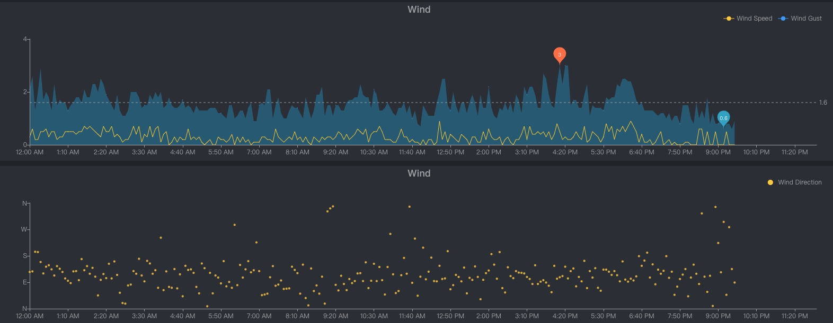This screenshot has width=833, height=323.
Task: Click the 4 label on the wind speed axis
Action: point(25,39)
